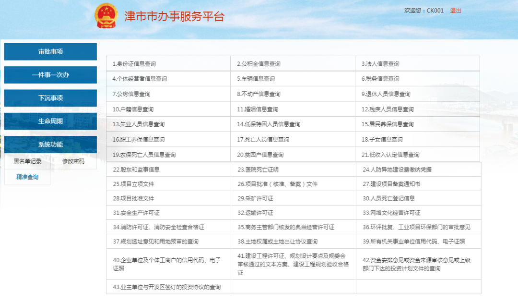Screen dimensions: 518x302
Task: Click 22.股东和监事信息
Action: tap(136, 169)
